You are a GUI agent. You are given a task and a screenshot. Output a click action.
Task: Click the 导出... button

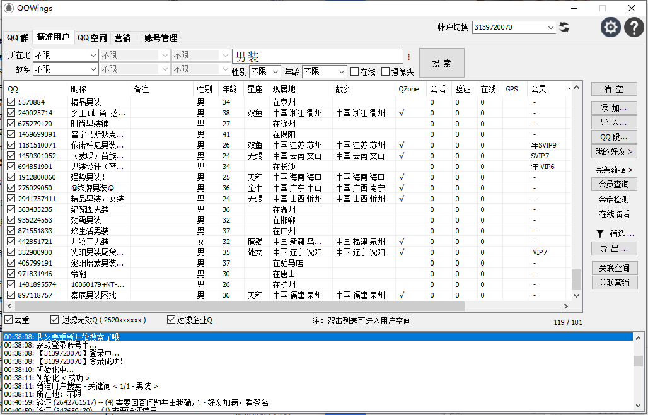(614, 248)
